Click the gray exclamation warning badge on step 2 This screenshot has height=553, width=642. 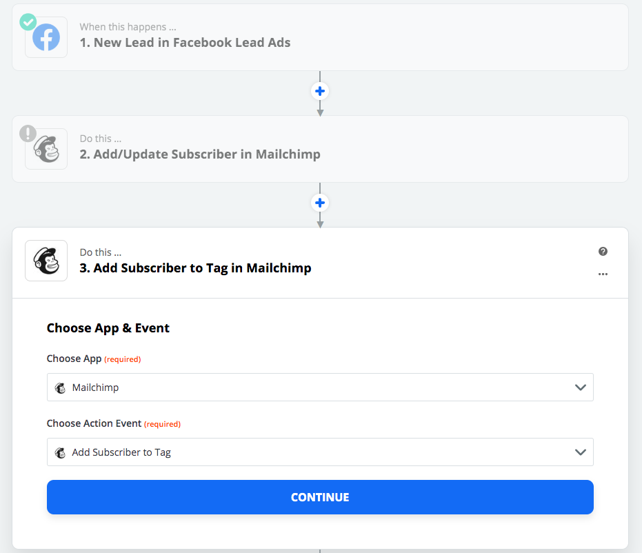pos(28,134)
